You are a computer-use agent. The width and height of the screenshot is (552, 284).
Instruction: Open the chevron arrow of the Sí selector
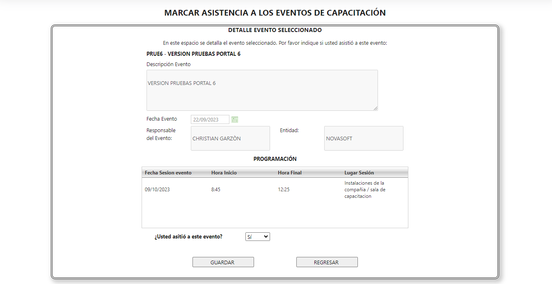tap(266, 236)
